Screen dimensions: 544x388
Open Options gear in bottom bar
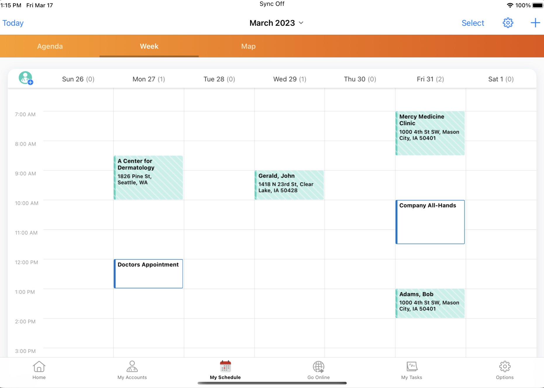click(x=505, y=366)
